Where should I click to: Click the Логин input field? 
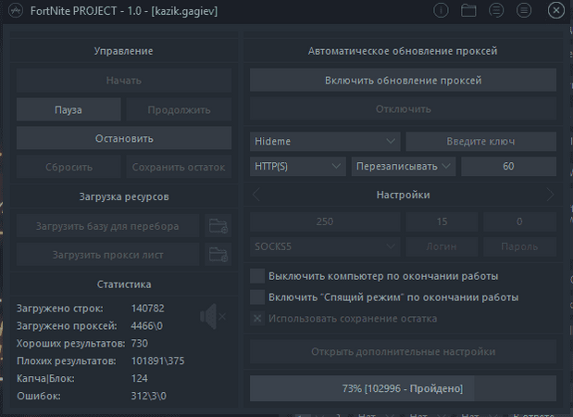coord(442,246)
